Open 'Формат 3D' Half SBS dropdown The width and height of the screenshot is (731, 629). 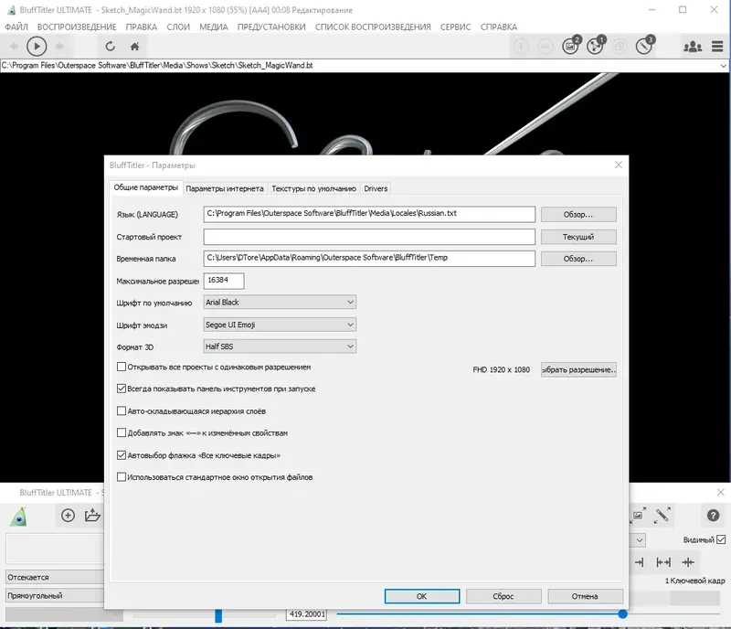pos(280,346)
